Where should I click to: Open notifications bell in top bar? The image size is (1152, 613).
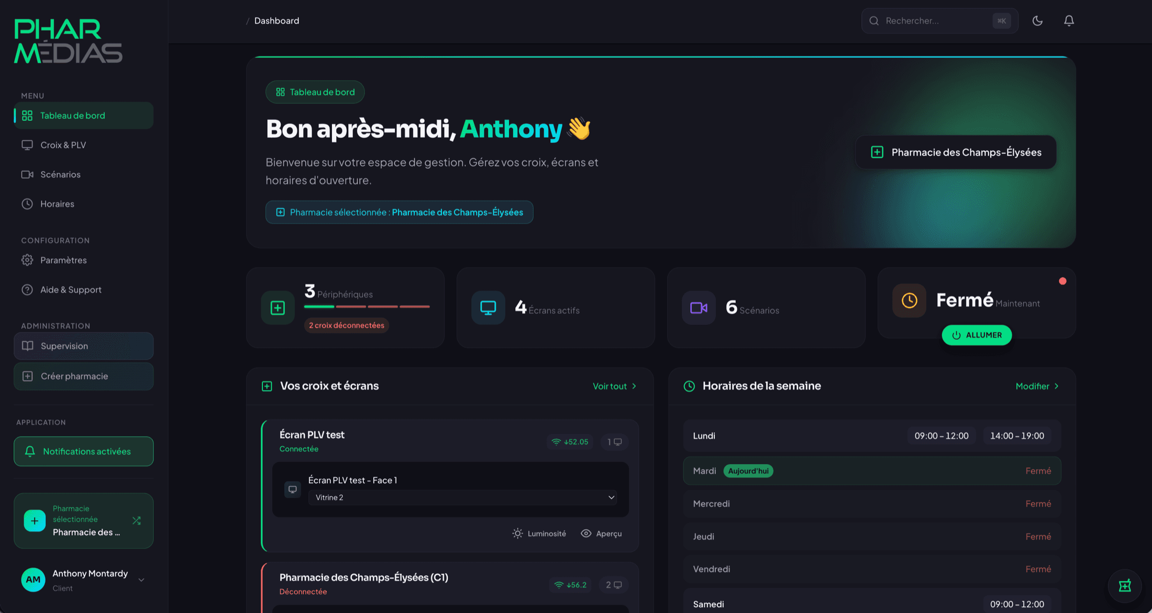click(x=1069, y=20)
